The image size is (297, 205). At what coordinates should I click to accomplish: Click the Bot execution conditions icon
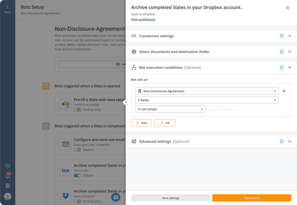[x=134, y=67]
